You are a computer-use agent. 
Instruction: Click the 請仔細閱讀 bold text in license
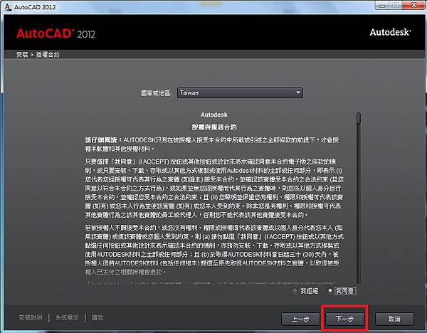(101, 140)
